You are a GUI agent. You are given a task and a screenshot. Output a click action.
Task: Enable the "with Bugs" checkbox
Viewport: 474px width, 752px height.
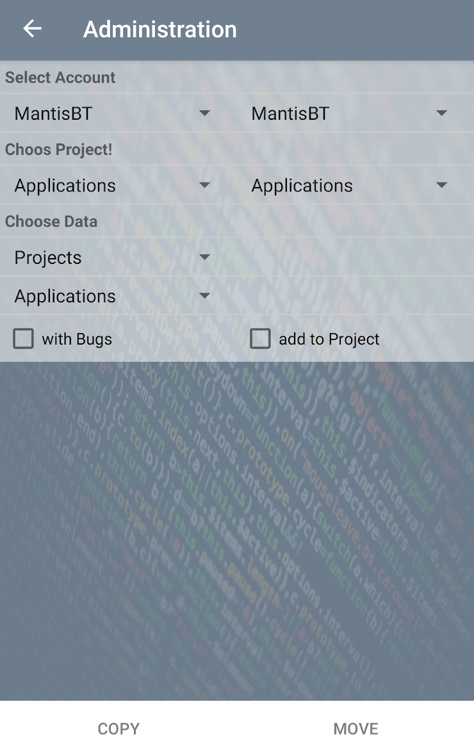(24, 339)
